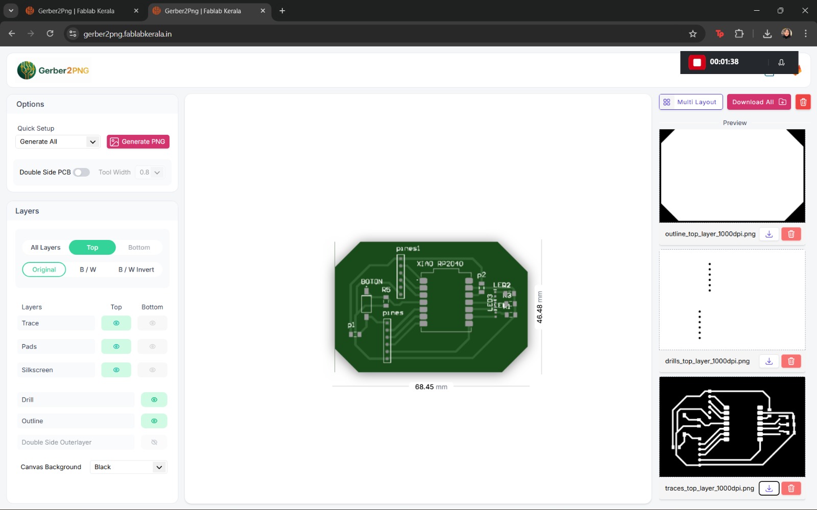The width and height of the screenshot is (817, 510).
Task: Switch to the All Layers tab
Action: [x=45, y=248]
